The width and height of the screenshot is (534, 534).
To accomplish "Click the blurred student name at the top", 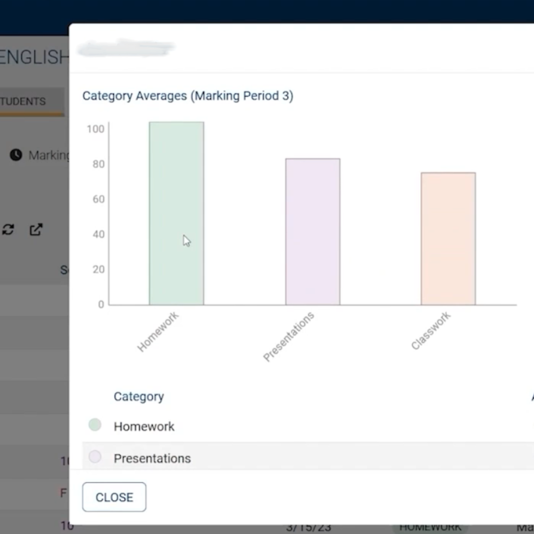I will (125, 48).
